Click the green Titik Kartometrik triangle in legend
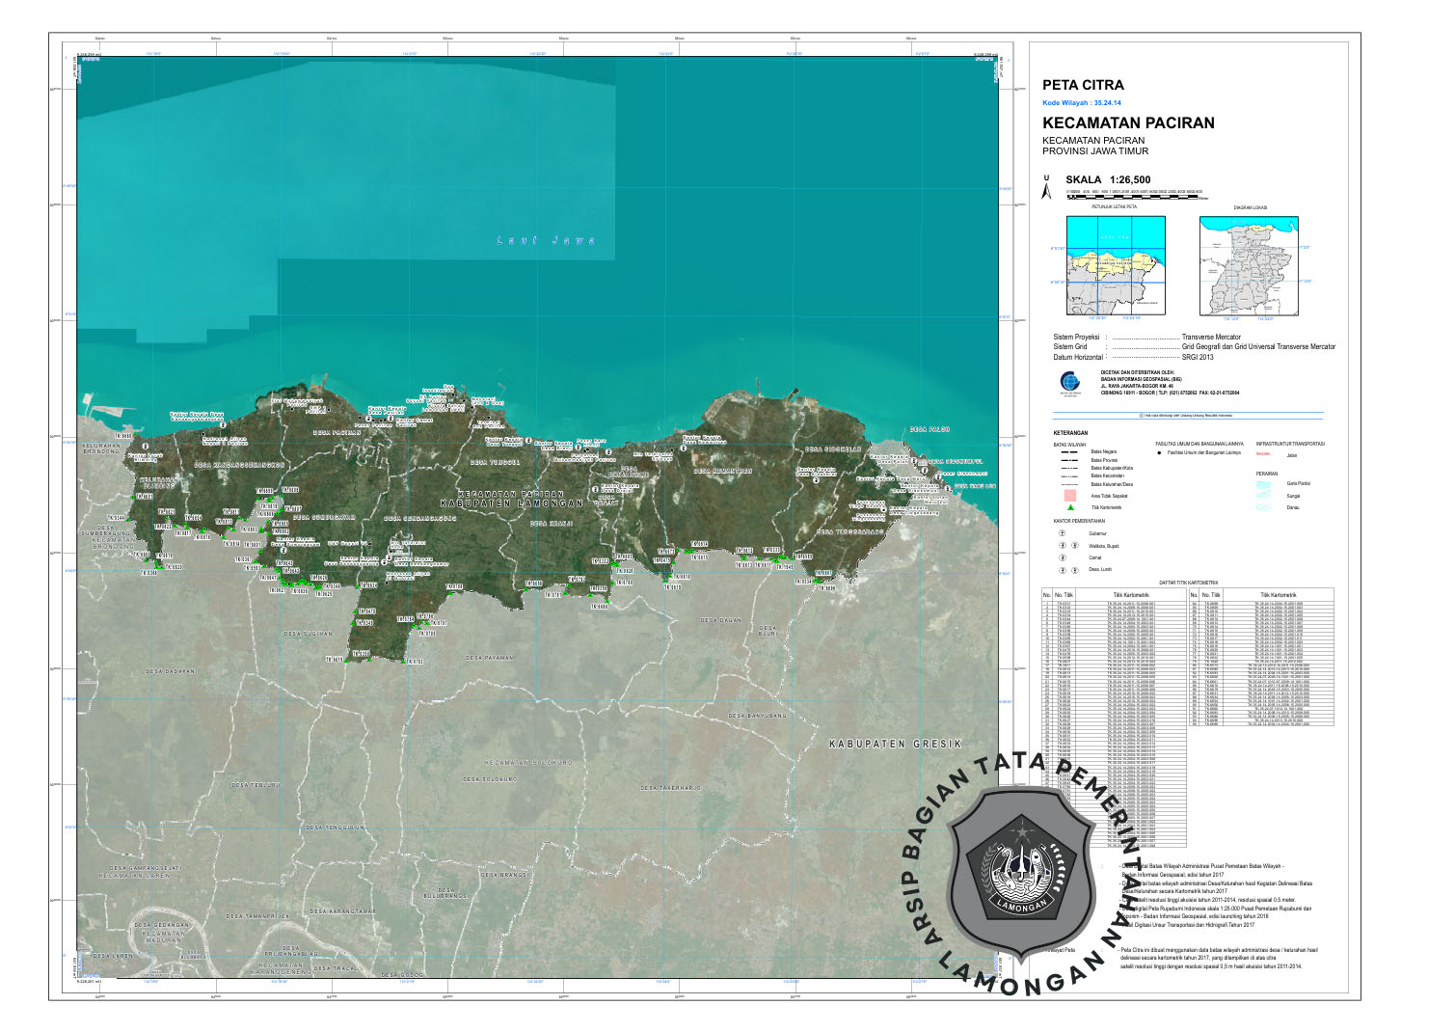The image size is (1455, 1032). (1069, 506)
